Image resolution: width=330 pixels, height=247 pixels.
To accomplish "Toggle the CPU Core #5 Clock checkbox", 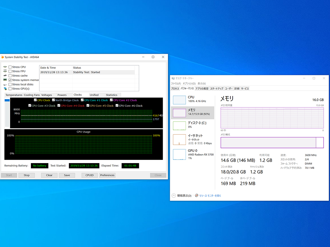I will pos(88,105).
